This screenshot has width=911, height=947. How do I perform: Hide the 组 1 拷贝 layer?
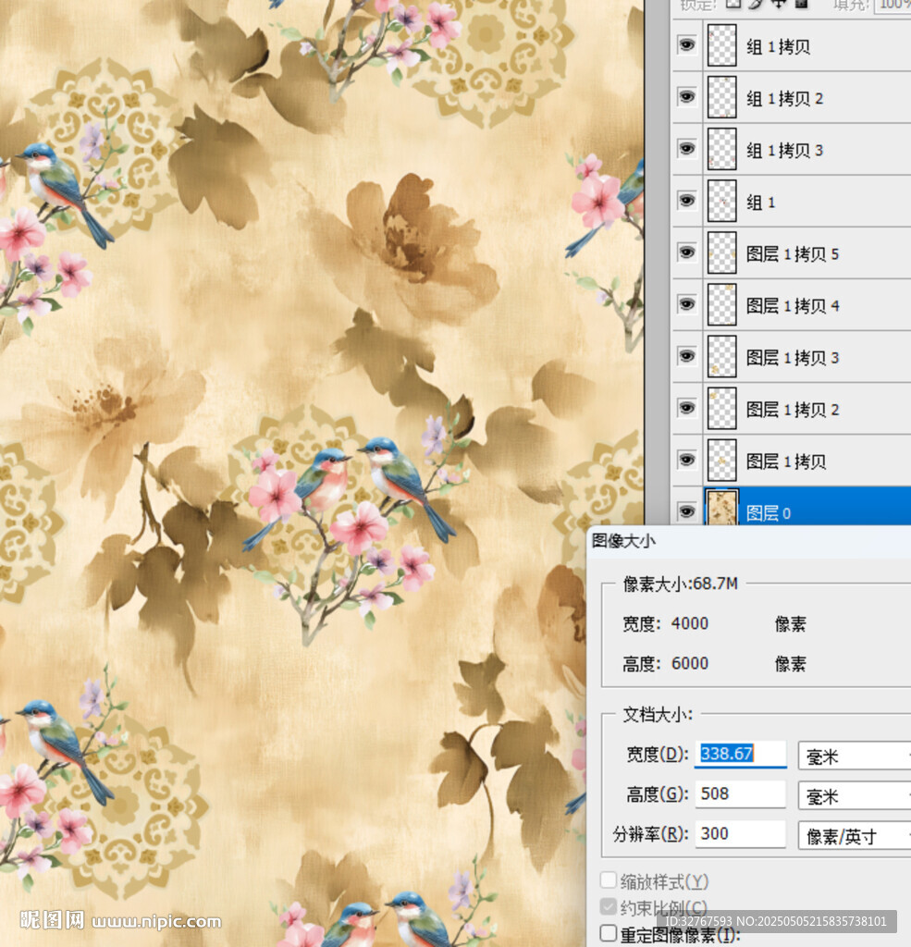(686, 44)
